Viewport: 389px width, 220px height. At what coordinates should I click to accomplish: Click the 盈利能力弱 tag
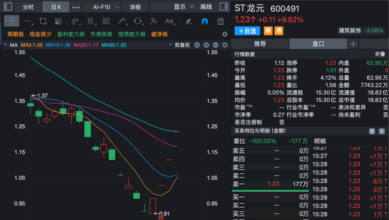pyautogui.click(x=71, y=34)
